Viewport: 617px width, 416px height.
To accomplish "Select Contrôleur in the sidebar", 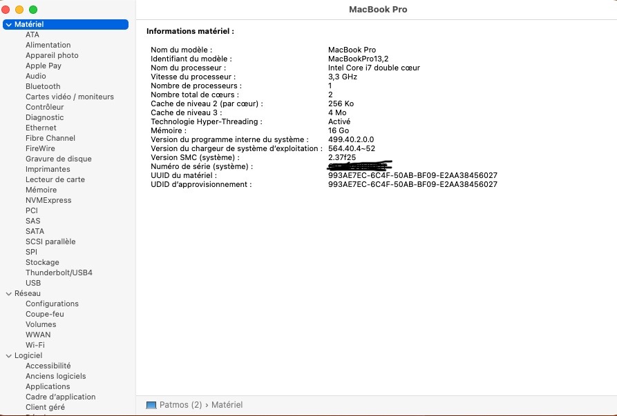I will pyautogui.click(x=44, y=107).
